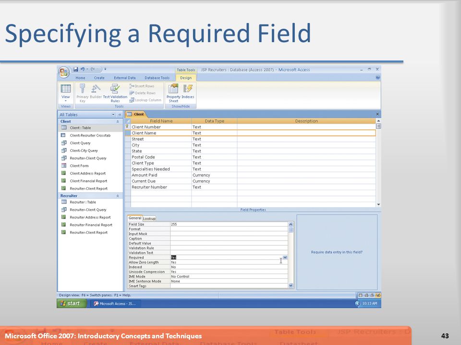Click the Indexed property value
Image resolution: width=461 pixels, height=345 pixels.
pos(229,267)
